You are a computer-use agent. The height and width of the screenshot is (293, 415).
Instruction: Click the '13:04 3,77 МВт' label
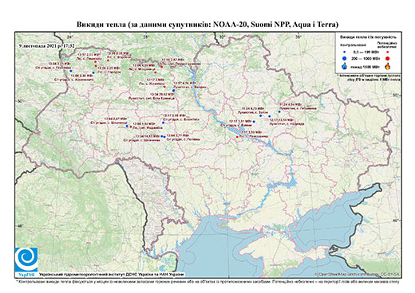pyautogui.click(x=177, y=135)
